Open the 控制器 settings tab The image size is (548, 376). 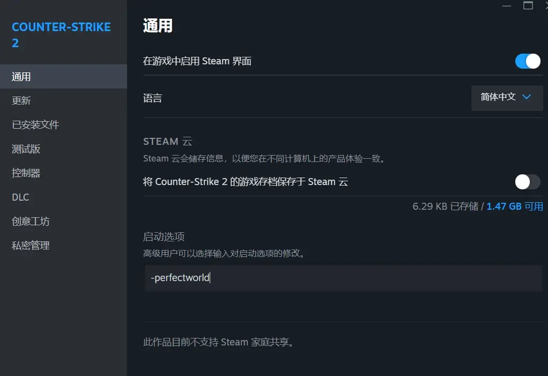click(26, 173)
